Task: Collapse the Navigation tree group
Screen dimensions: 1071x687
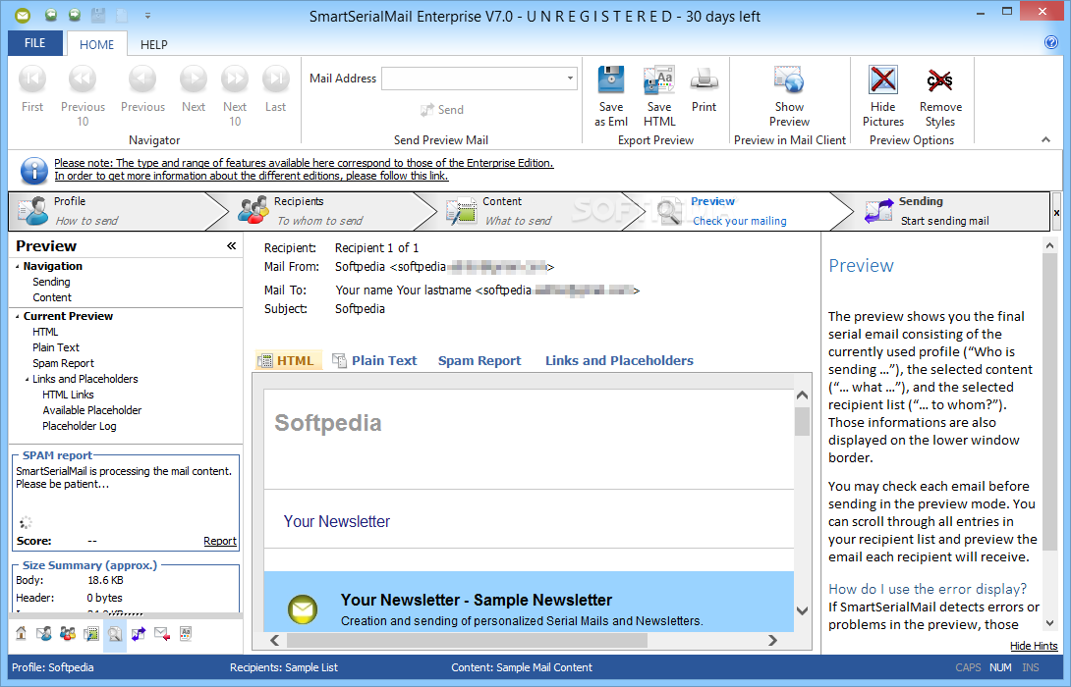Action: click(x=17, y=267)
